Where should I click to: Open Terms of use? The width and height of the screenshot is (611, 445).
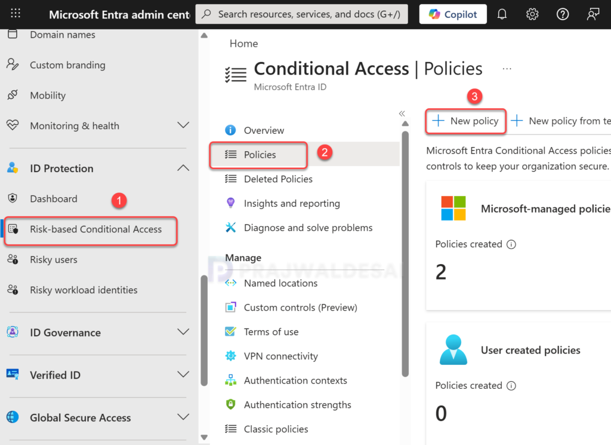tap(271, 332)
